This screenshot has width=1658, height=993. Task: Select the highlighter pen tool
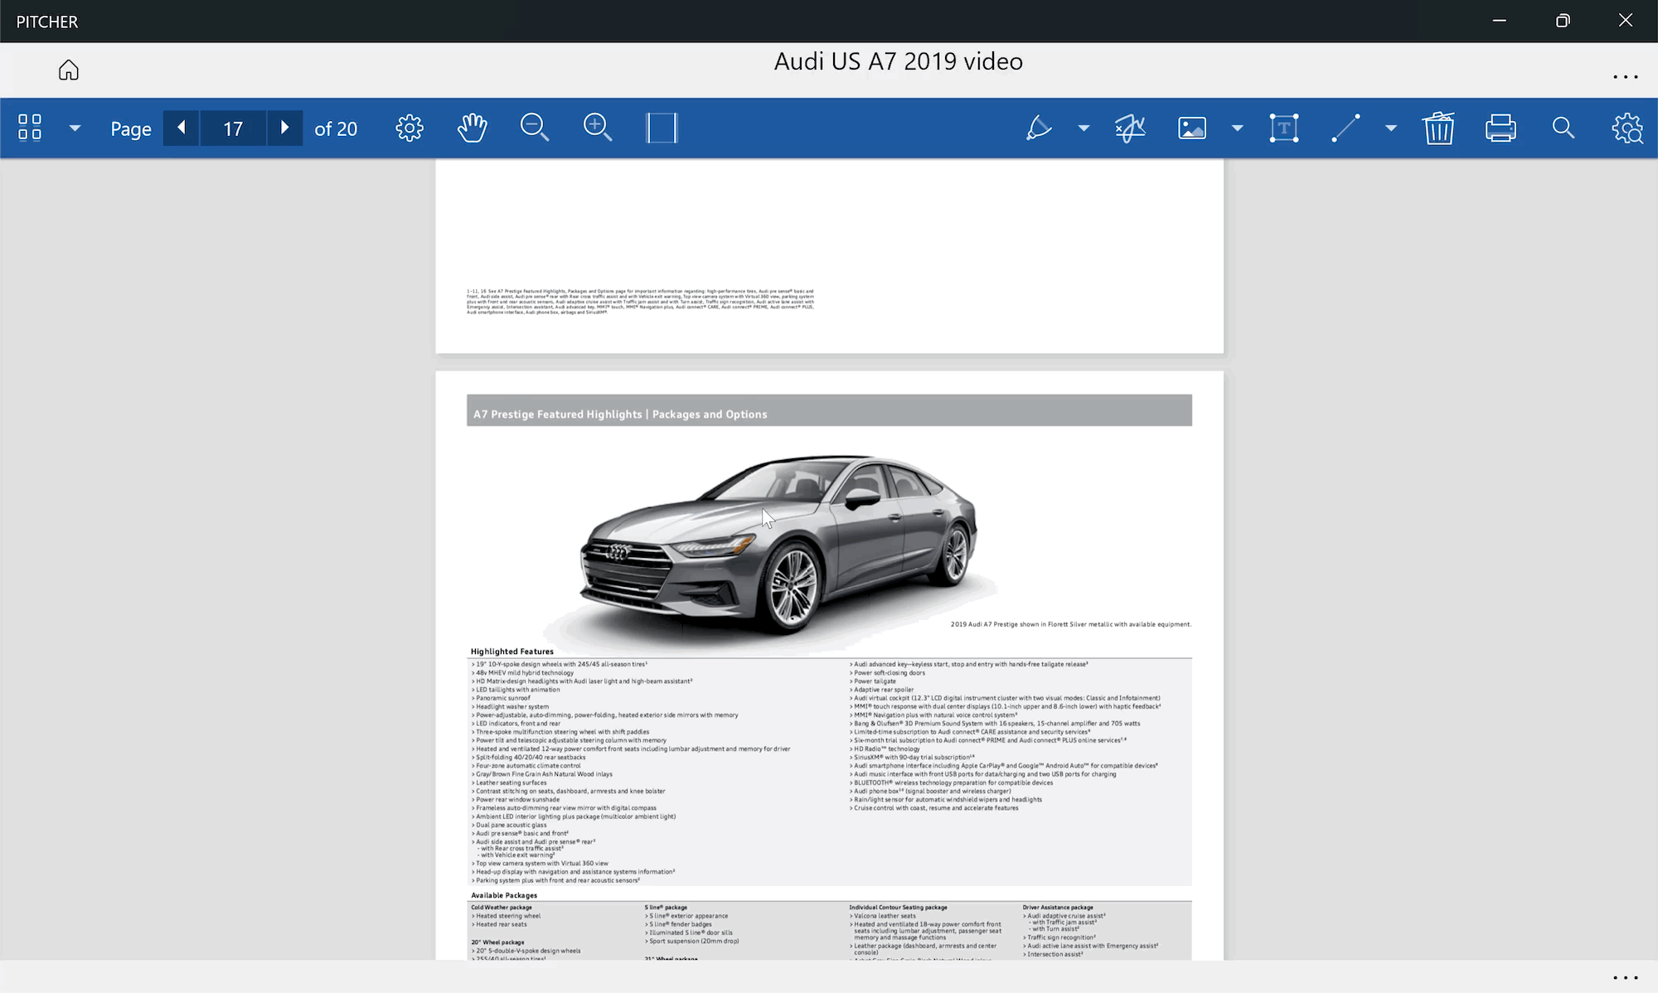pyautogui.click(x=1038, y=128)
